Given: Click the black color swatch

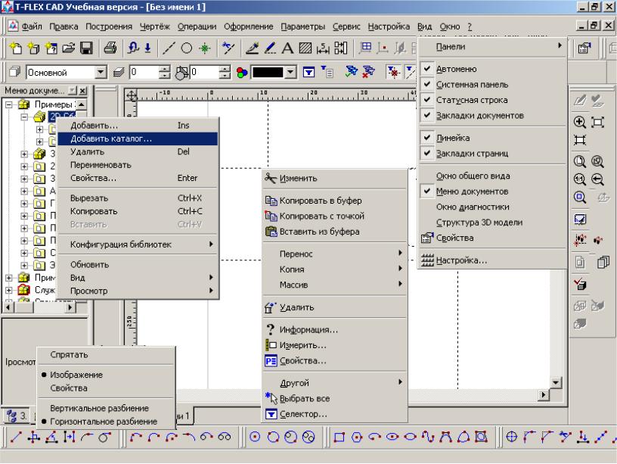Looking at the screenshot, I should (268, 73).
